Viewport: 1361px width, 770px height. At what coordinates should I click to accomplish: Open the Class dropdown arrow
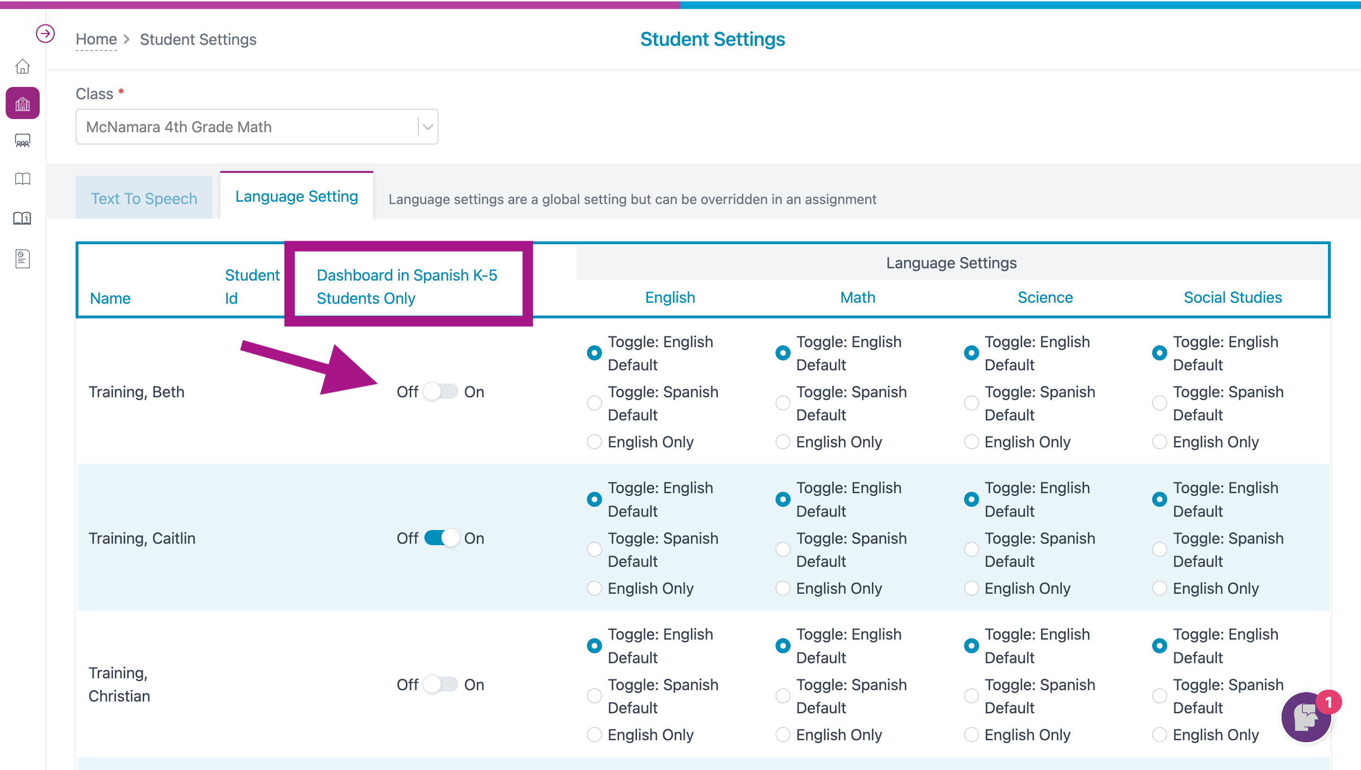[427, 127]
